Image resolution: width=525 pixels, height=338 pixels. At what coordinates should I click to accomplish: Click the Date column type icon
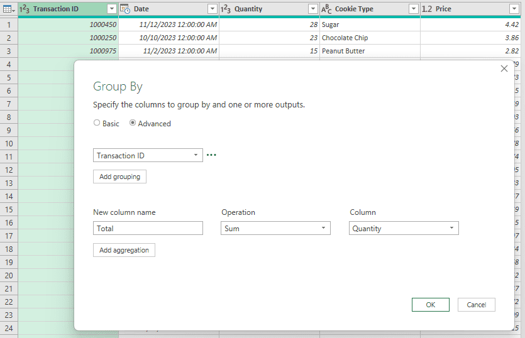[125, 9]
